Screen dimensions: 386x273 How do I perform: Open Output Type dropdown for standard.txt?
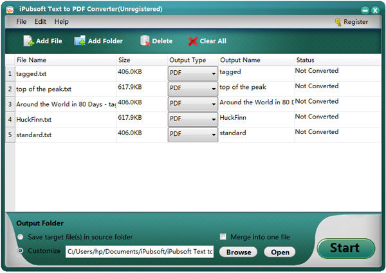point(213,135)
